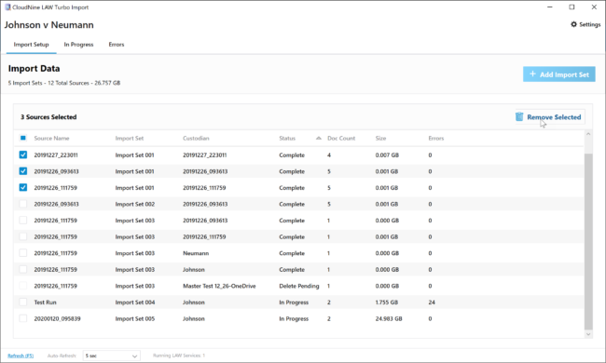Click the scrollbar up arrow
This screenshot has width=606, height=363.
[x=588, y=134]
